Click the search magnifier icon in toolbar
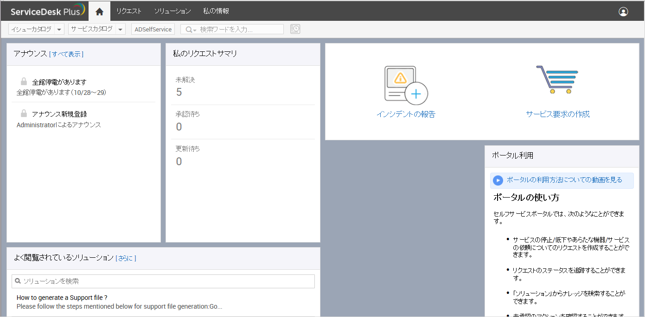This screenshot has width=645, height=317. (x=189, y=30)
